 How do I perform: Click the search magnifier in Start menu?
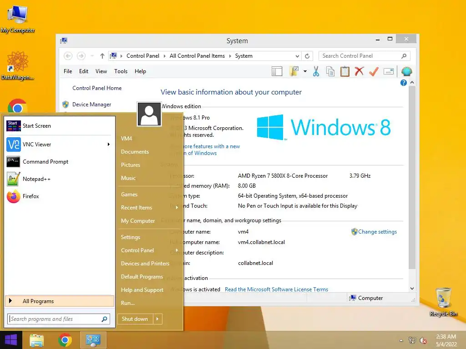click(104, 319)
